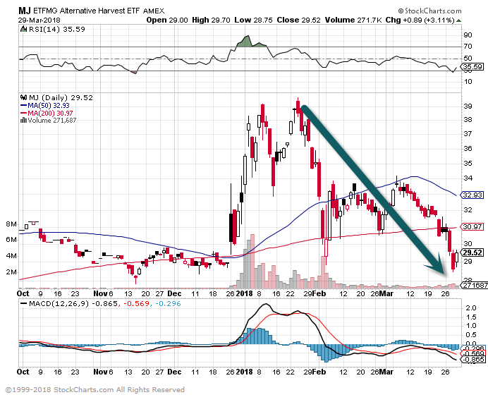Select the High 29.70 value
Screen dimensions: 488x402
211,20
